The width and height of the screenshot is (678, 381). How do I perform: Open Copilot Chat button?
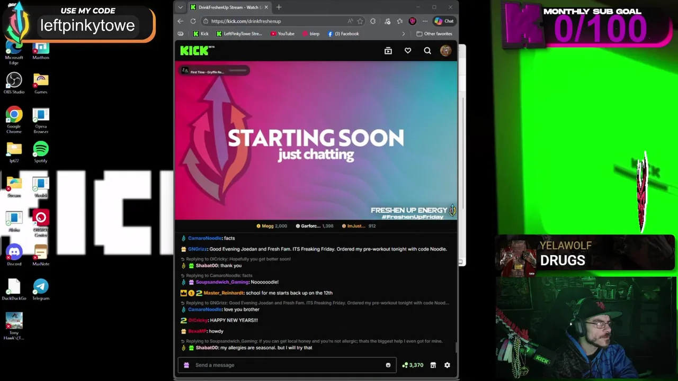444,21
